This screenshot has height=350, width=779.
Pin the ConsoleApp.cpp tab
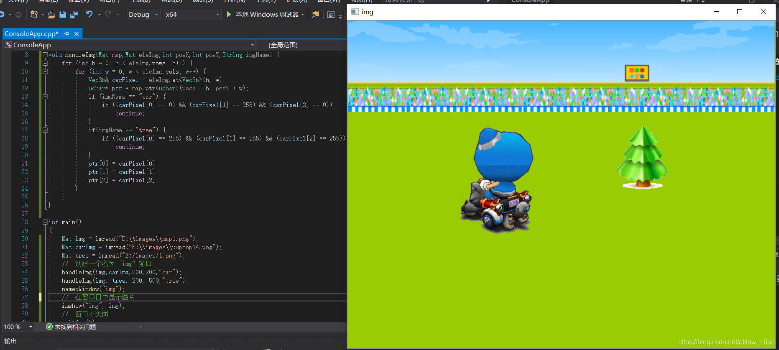click(67, 33)
